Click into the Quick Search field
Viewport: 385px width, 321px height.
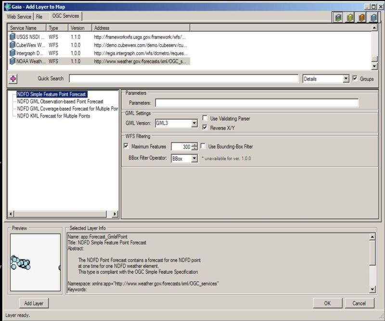point(184,78)
